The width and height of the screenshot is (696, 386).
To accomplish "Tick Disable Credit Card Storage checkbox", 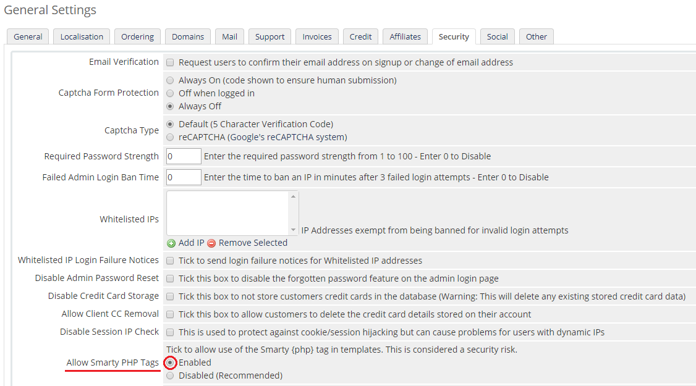I will click(170, 296).
